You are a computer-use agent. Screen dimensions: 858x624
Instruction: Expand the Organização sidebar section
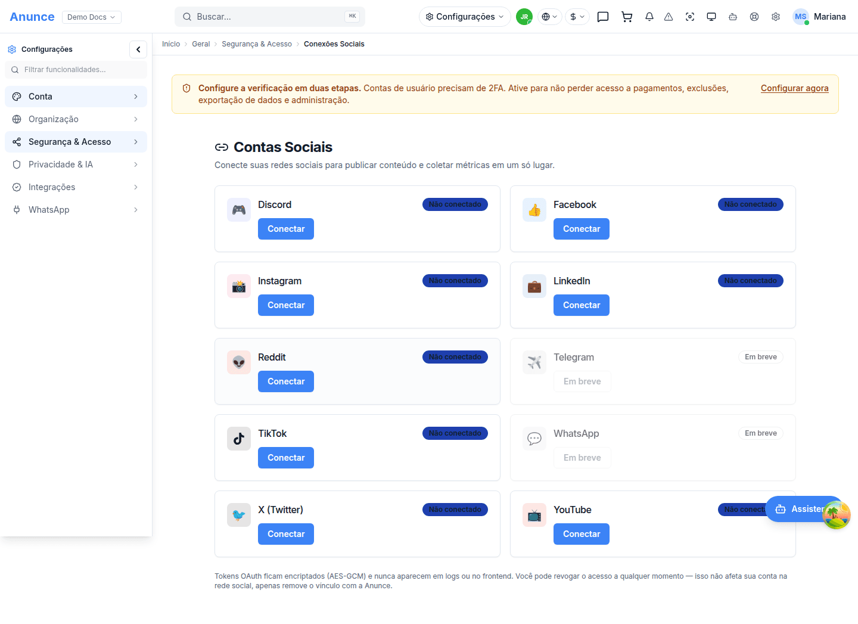pos(76,119)
